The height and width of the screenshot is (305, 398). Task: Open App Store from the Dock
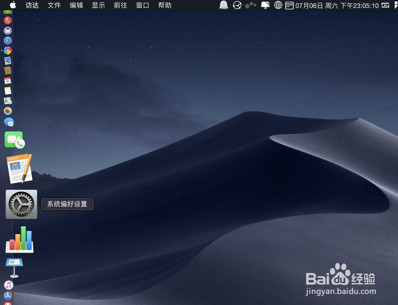[x=8, y=295]
